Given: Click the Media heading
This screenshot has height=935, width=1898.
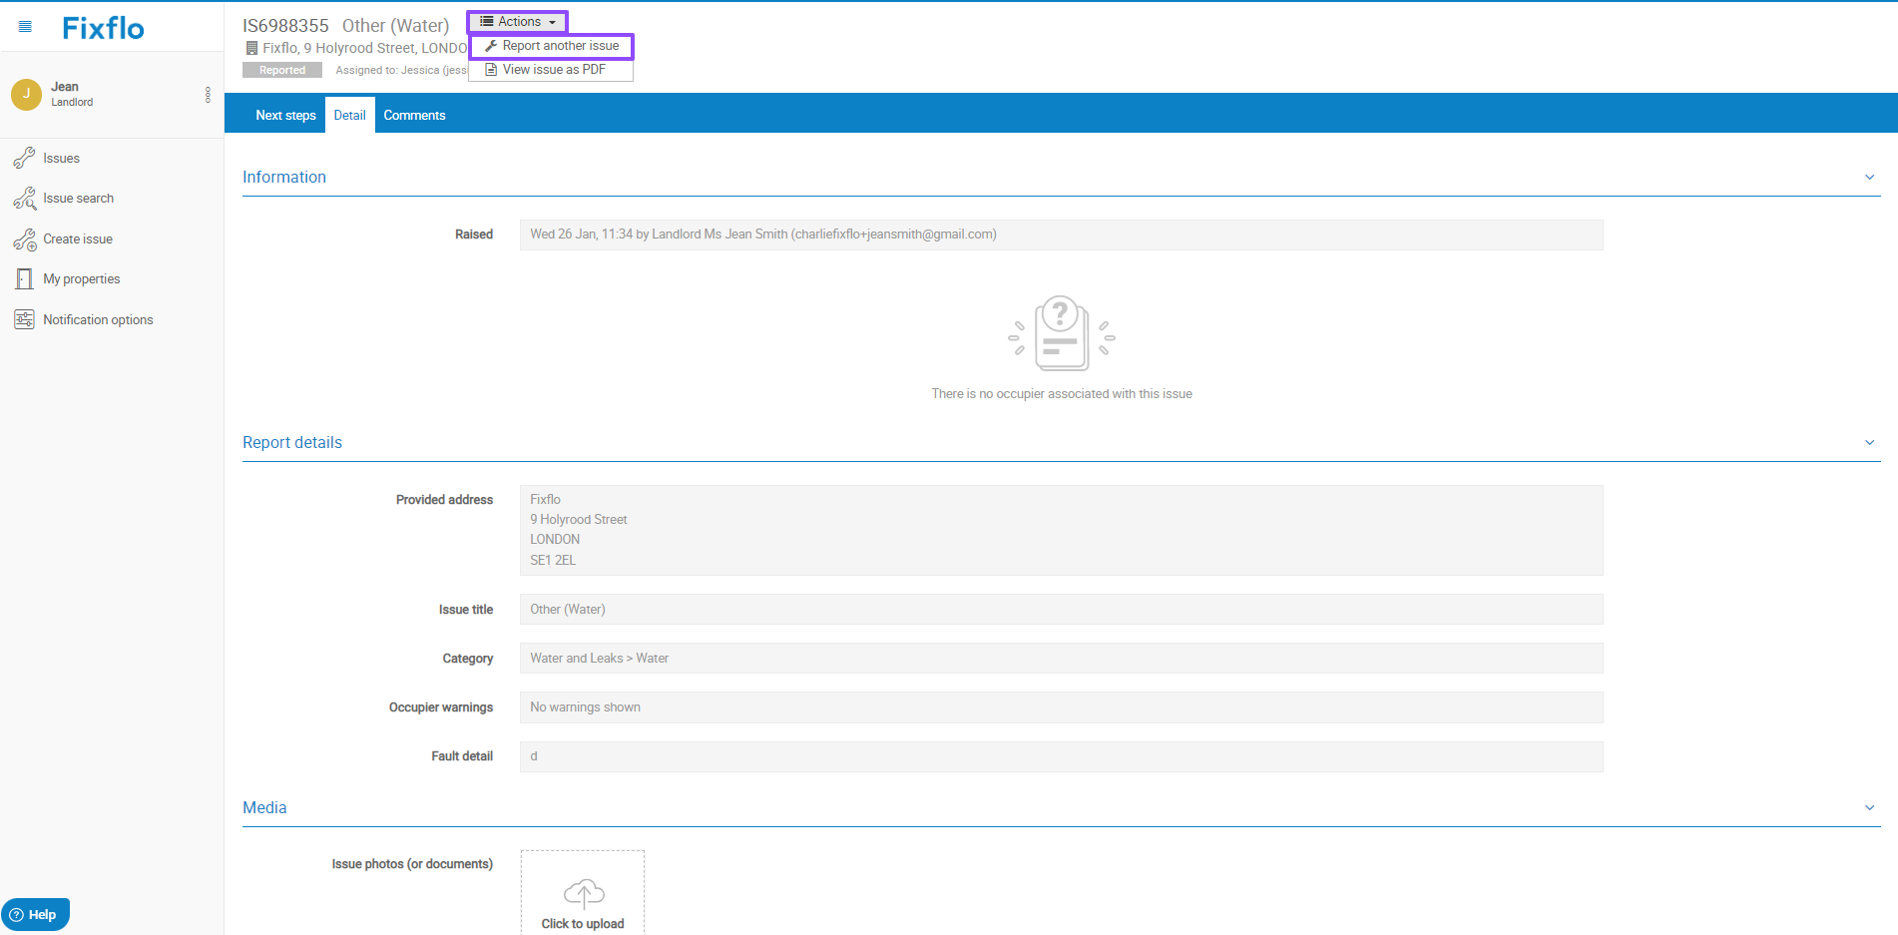Looking at the screenshot, I should click(x=264, y=807).
